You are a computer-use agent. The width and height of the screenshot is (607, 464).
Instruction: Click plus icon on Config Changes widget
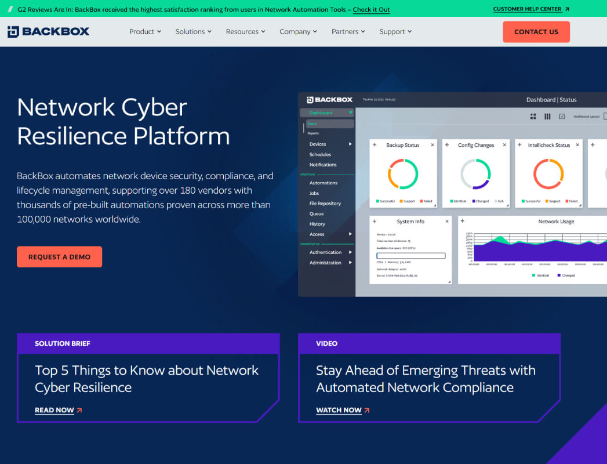[x=447, y=145]
